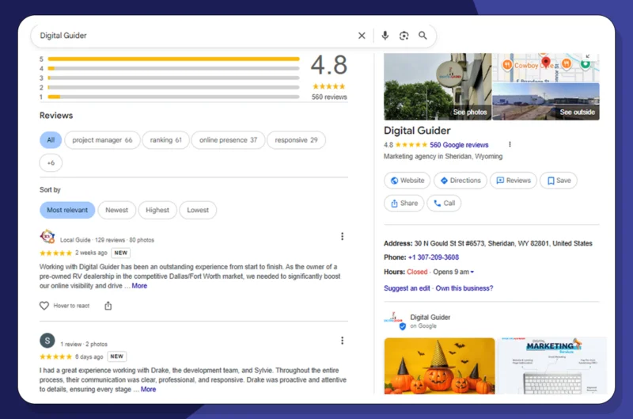Open the Website button
Screen dimensions: 633x419
pyautogui.click(x=407, y=181)
